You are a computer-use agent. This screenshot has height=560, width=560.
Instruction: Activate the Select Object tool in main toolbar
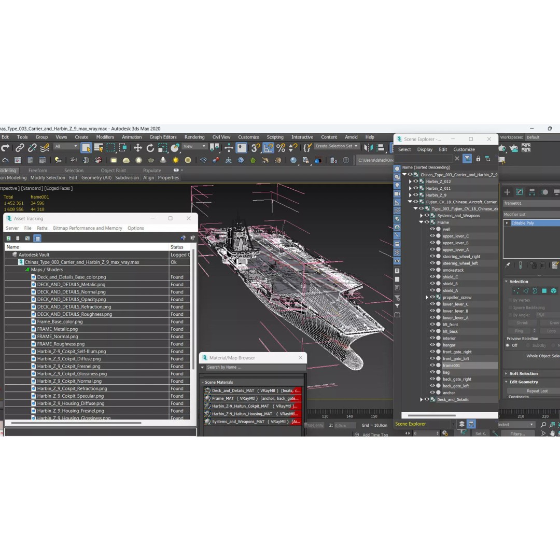(86, 147)
